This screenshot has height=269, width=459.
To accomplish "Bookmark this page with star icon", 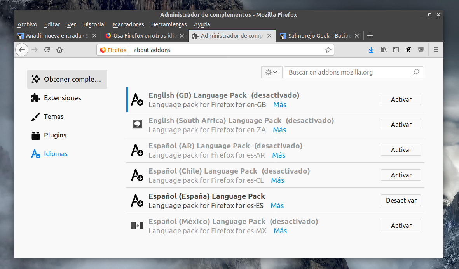I will [x=328, y=50].
